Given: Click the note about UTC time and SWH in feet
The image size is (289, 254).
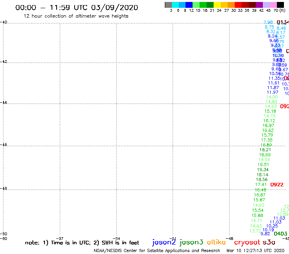Looking at the screenshot, I should (x=82, y=243).
